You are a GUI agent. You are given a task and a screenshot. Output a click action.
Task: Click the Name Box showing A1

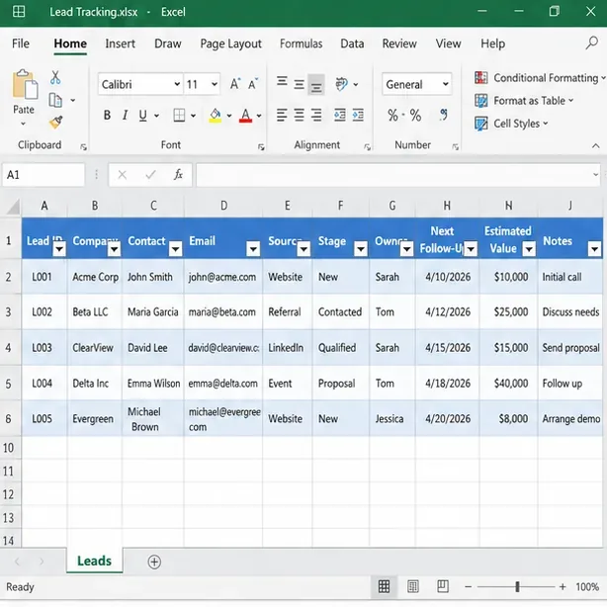click(x=43, y=175)
